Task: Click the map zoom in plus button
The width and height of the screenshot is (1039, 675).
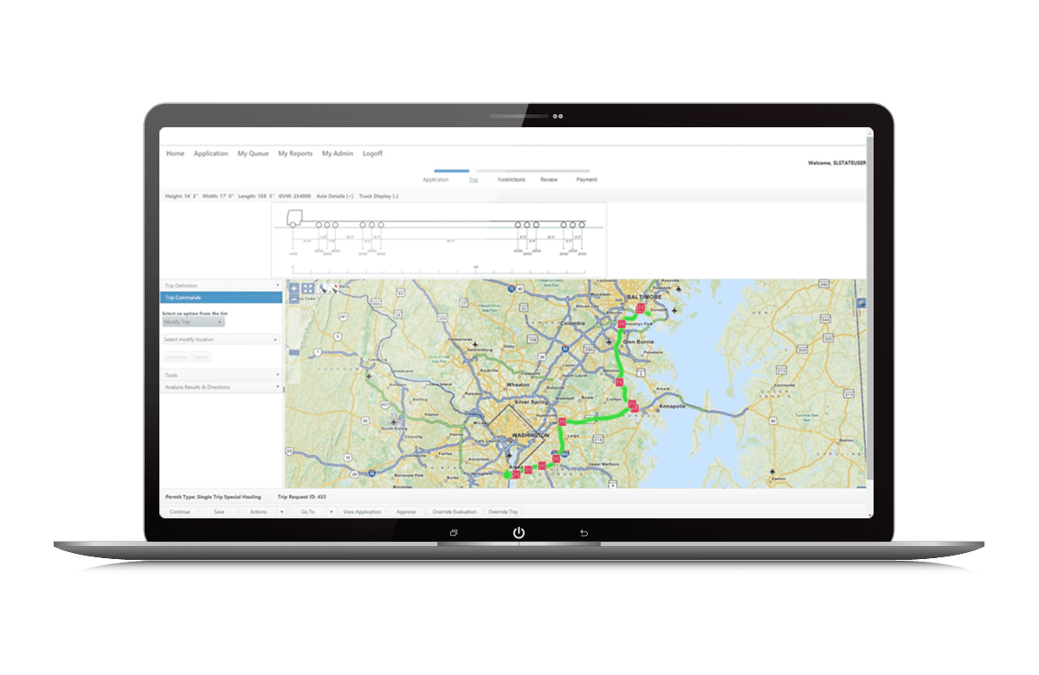Action: pyautogui.click(x=294, y=288)
